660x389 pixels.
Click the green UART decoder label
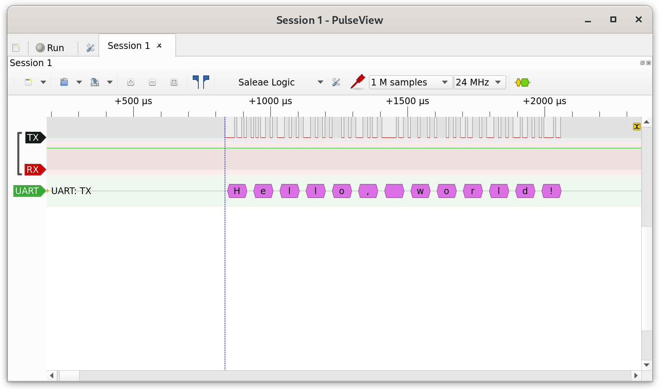[28, 191]
